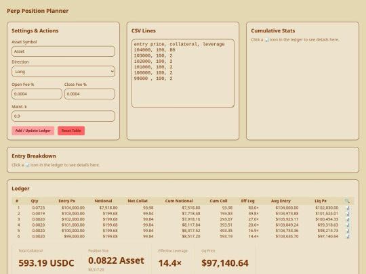Click the Notional column header
This screenshot has width=366, height=274.
(x=103, y=201)
